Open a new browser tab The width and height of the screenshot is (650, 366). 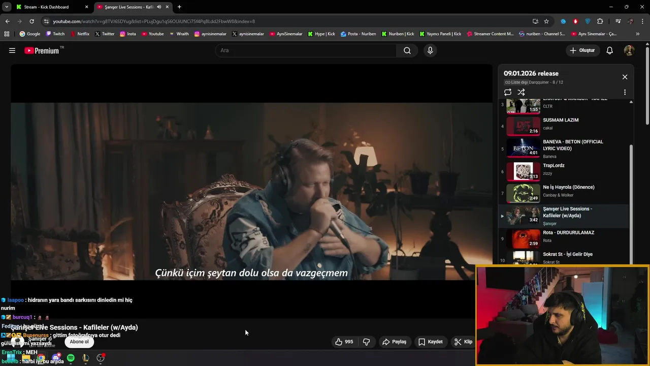[x=179, y=7]
